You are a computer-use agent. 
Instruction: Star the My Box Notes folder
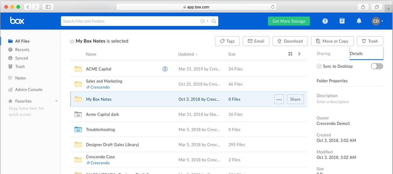(72, 41)
